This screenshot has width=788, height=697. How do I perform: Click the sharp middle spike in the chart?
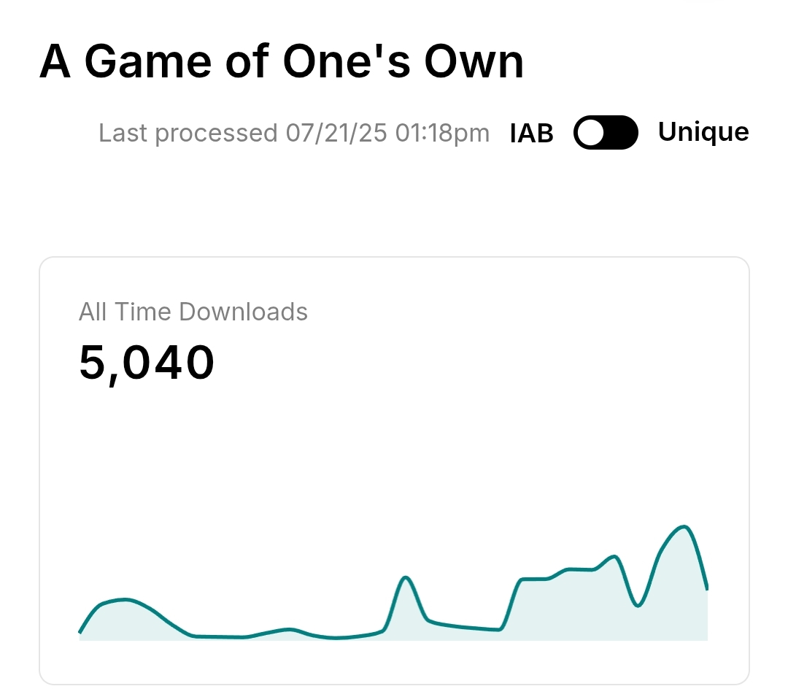(406, 578)
